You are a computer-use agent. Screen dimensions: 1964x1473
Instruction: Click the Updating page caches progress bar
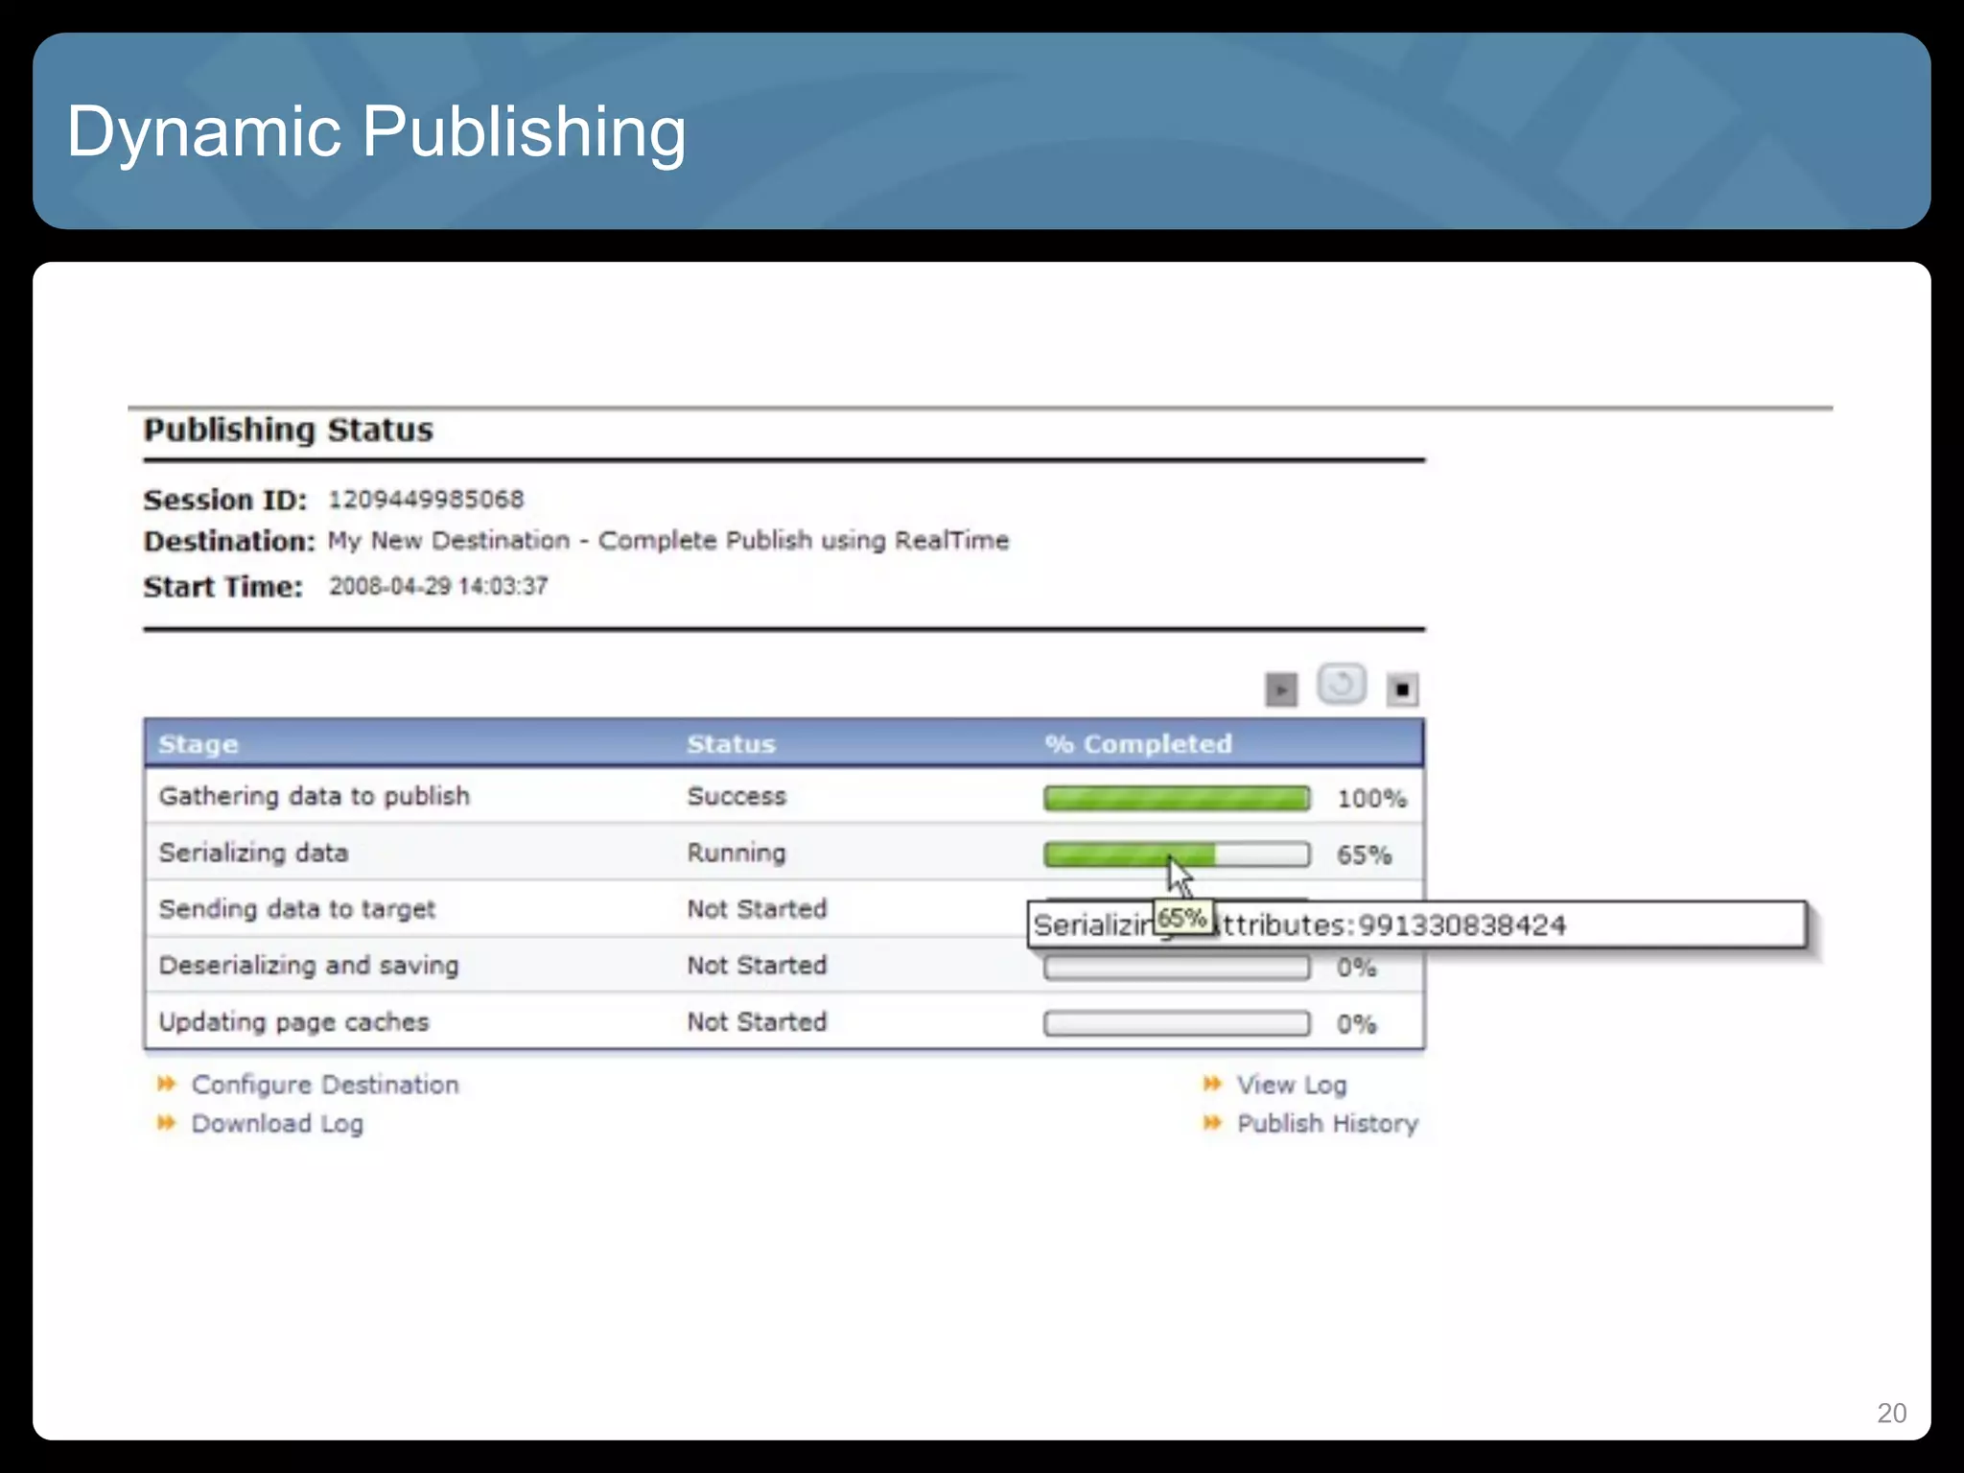(1177, 1023)
